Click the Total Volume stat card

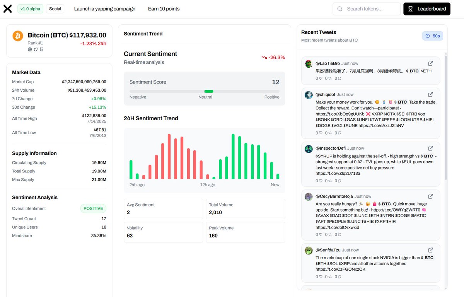pyautogui.click(x=246, y=209)
